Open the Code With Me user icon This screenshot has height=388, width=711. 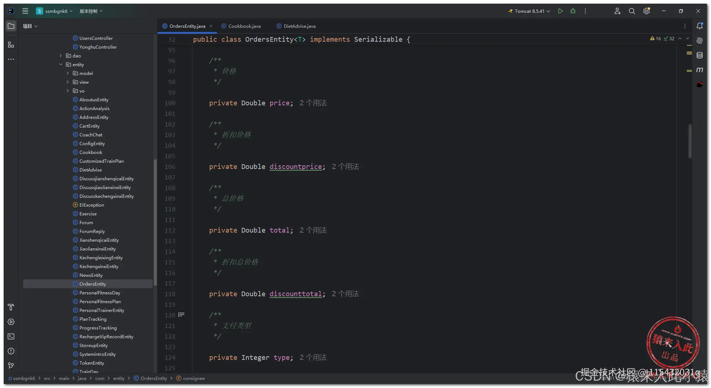pyautogui.click(x=618, y=11)
